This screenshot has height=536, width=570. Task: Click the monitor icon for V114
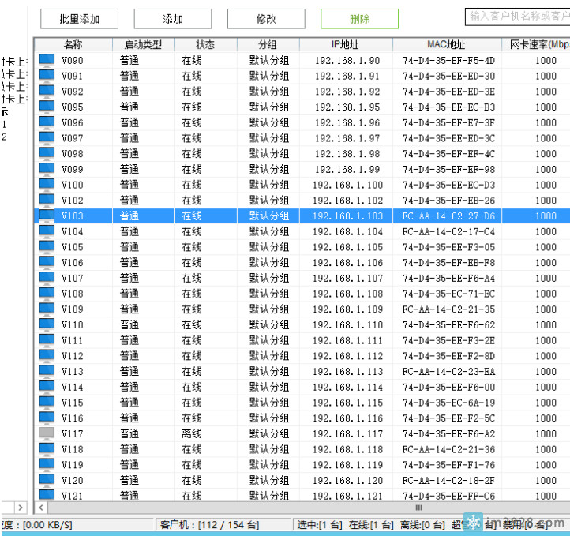(47, 387)
